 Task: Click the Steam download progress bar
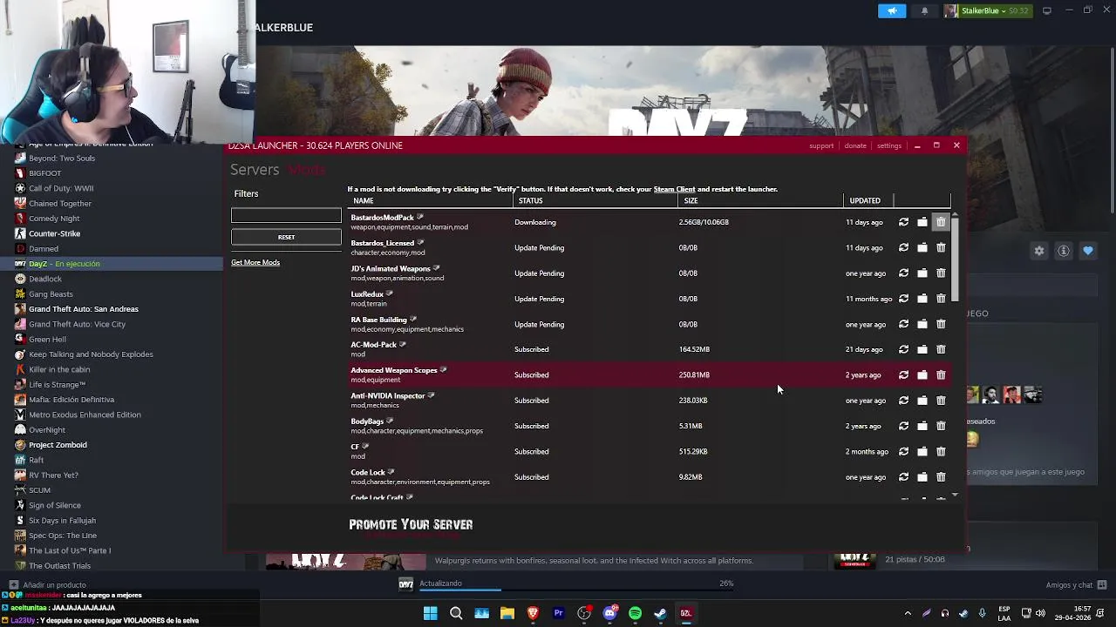coord(576,590)
